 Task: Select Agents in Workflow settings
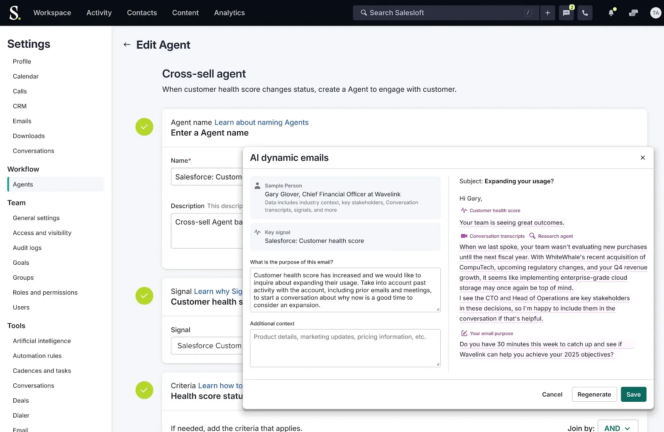(x=56, y=184)
